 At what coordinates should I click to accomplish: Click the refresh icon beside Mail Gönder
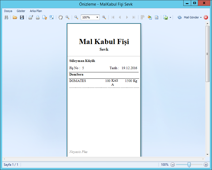click(180, 17)
